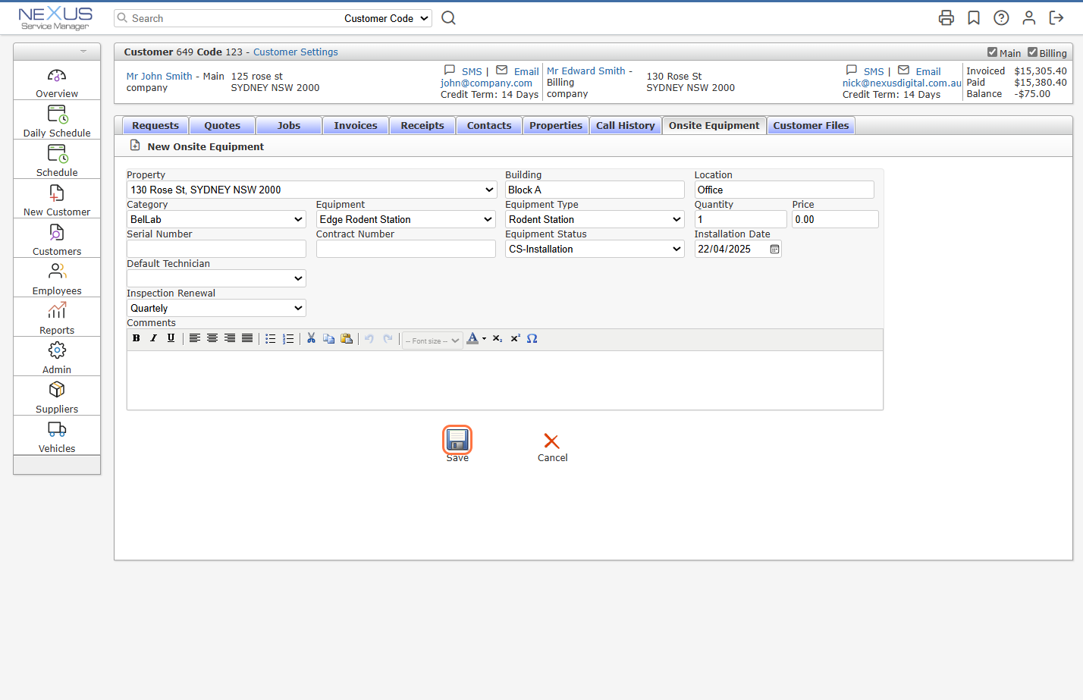Switch to the Requests tab
1083x700 pixels.
(155, 126)
